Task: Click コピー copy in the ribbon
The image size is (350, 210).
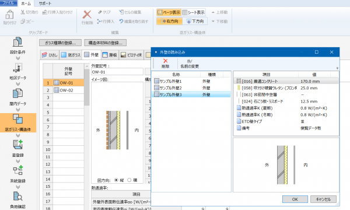Action: 27,22
